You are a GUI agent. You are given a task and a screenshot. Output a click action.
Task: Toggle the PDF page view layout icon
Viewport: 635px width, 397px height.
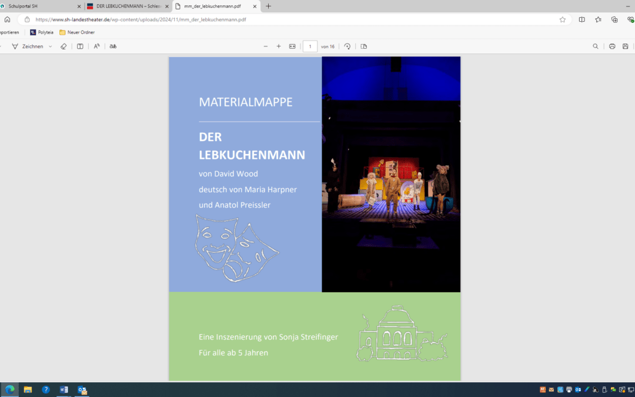80,46
